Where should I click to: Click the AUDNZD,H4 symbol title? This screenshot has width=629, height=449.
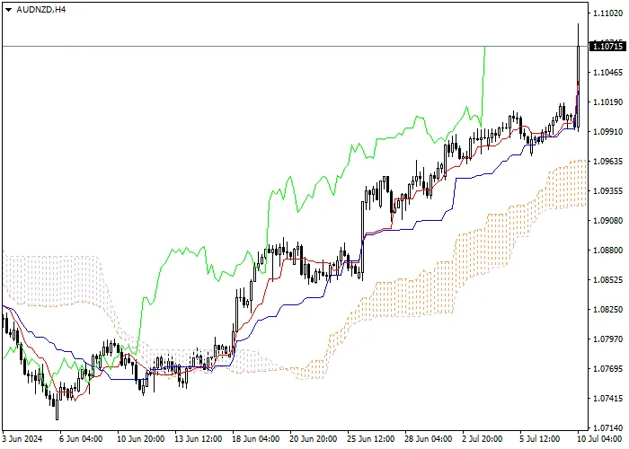tap(41, 10)
